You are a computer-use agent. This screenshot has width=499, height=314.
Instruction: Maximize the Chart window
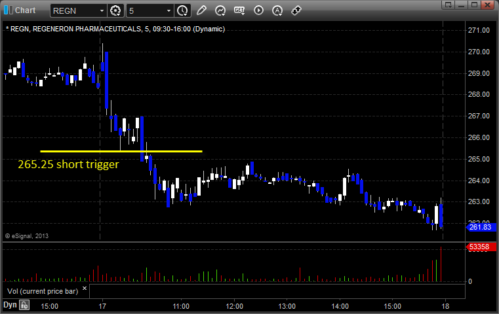tap(475, 5)
